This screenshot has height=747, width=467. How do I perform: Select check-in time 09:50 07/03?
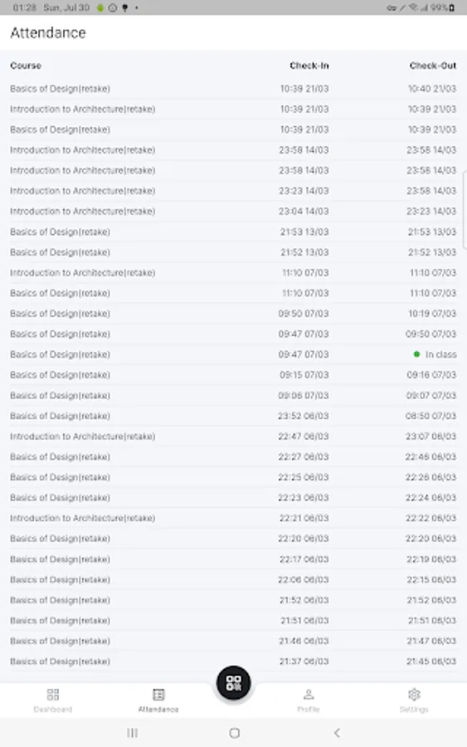(x=304, y=314)
